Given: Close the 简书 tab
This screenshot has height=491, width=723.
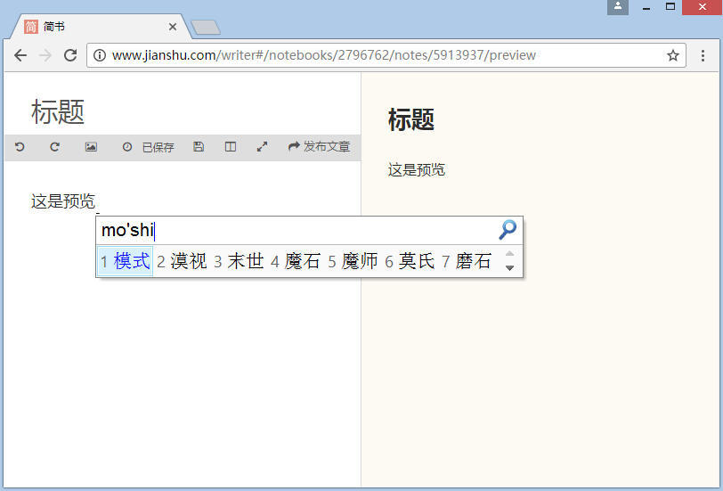Looking at the screenshot, I should 173,27.
